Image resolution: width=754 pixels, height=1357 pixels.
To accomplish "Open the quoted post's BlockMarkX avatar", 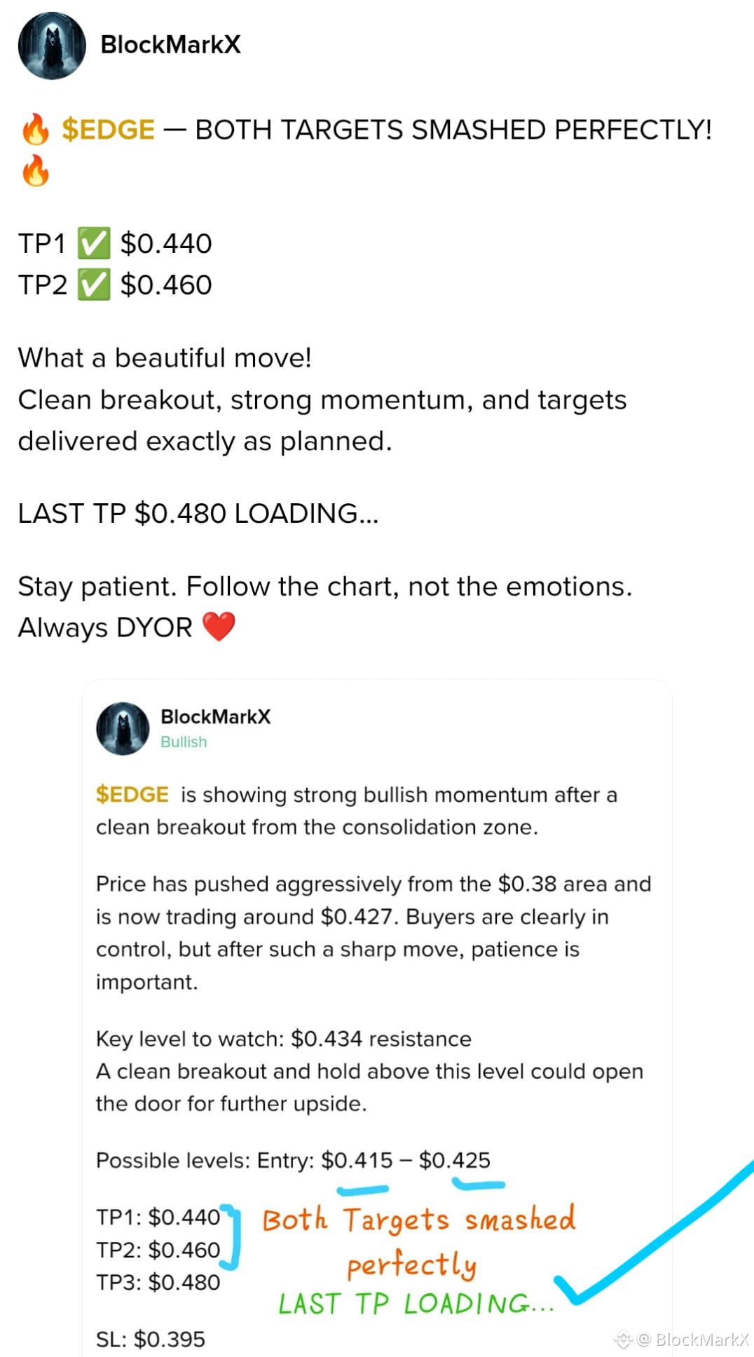I will (123, 728).
